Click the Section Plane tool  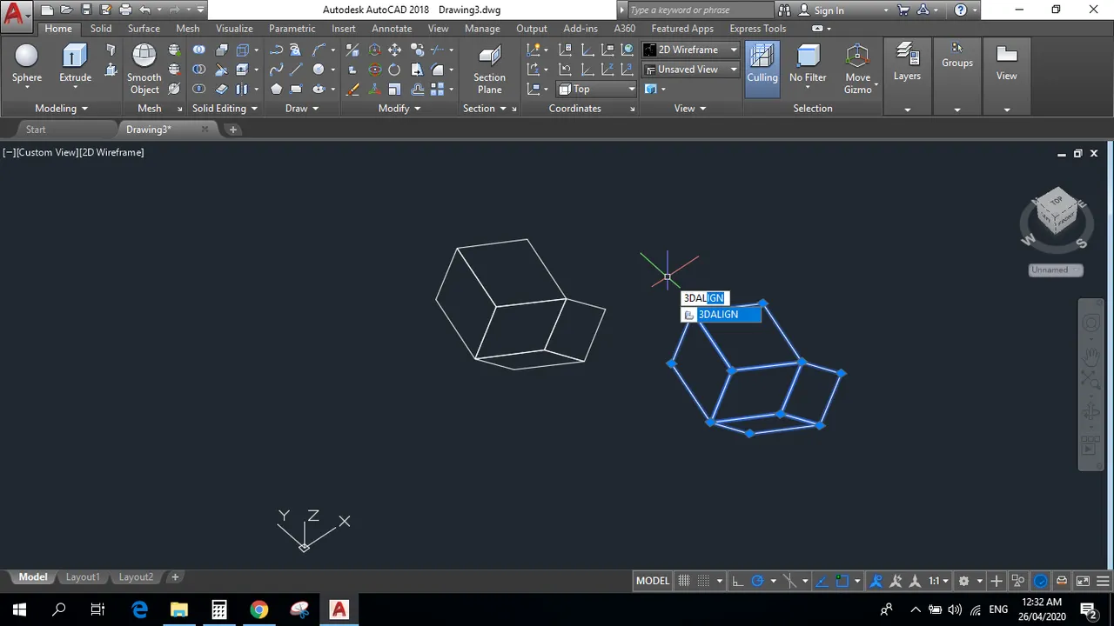coord(489,69)
